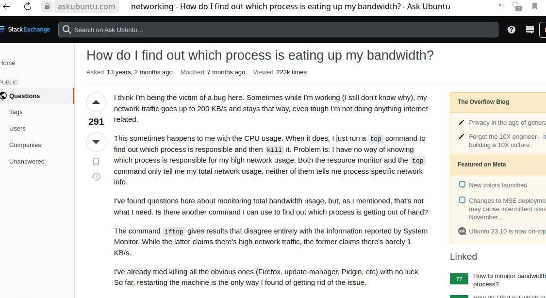This screenshot has height=298, width=546.
Task: Toggle browser reader mode icon
Action: click(x=501, y=6)
